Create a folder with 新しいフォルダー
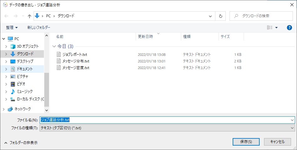Viewport: 297px width, 150px height. pos(39,28)
